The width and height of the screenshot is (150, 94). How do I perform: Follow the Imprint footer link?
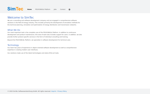(x=54, y=91)
